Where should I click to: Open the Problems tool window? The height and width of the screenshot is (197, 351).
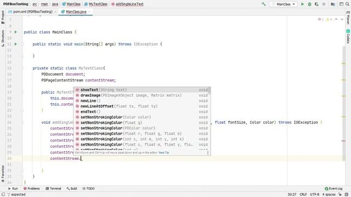click(32, 188)
